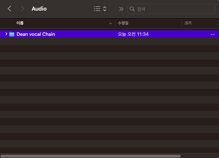Click the Audio window title
This screenshot has width=219, height=158.
39,9
